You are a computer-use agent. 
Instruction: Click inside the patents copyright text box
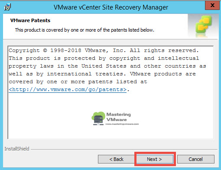coord(110,92)
